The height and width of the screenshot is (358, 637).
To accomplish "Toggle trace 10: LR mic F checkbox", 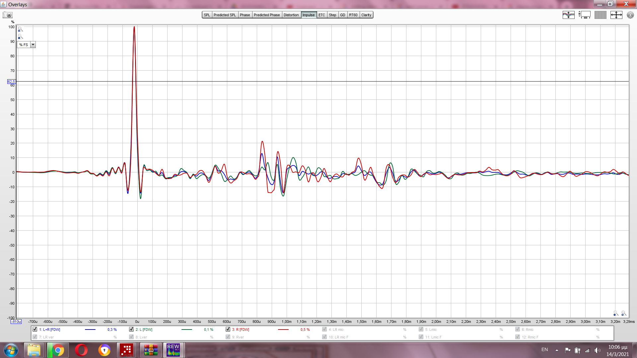I will [324, 337].
